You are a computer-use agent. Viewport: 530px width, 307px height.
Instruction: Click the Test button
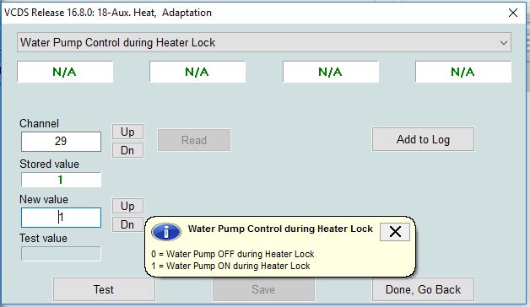(x=104, y=289)
